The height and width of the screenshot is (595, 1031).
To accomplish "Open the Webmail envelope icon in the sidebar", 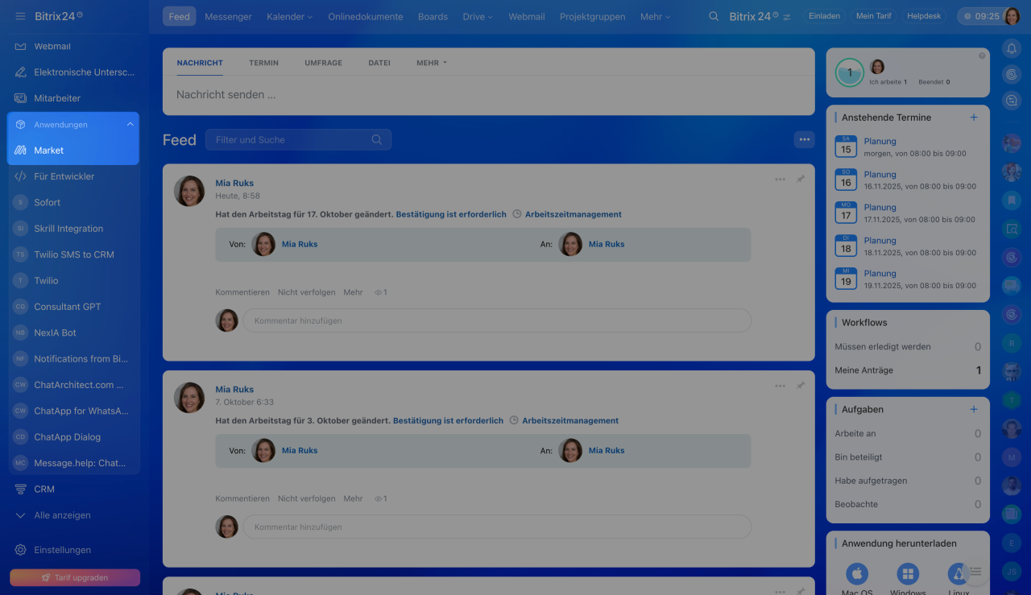I will click(x=21, y=47).
